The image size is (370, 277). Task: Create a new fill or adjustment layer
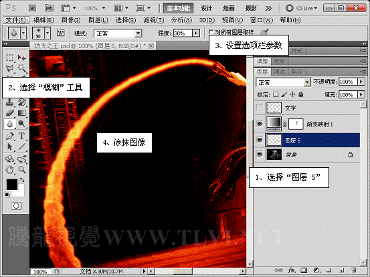(316, 270)
